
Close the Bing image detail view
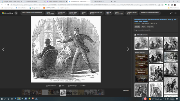tap(175, 13)
